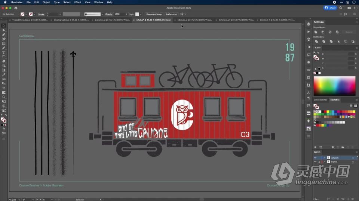Image resolution: width=359 pixels, height=201 pixels.
Task: Switch swatches to list view
Action: pyautogui.click(x=351, y=106)
